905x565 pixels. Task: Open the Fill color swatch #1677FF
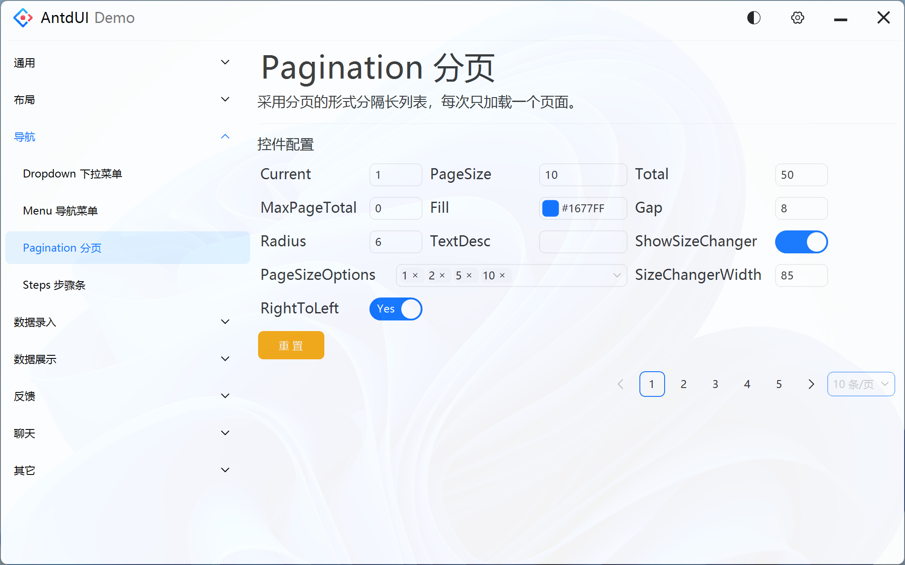coord(550,208)
